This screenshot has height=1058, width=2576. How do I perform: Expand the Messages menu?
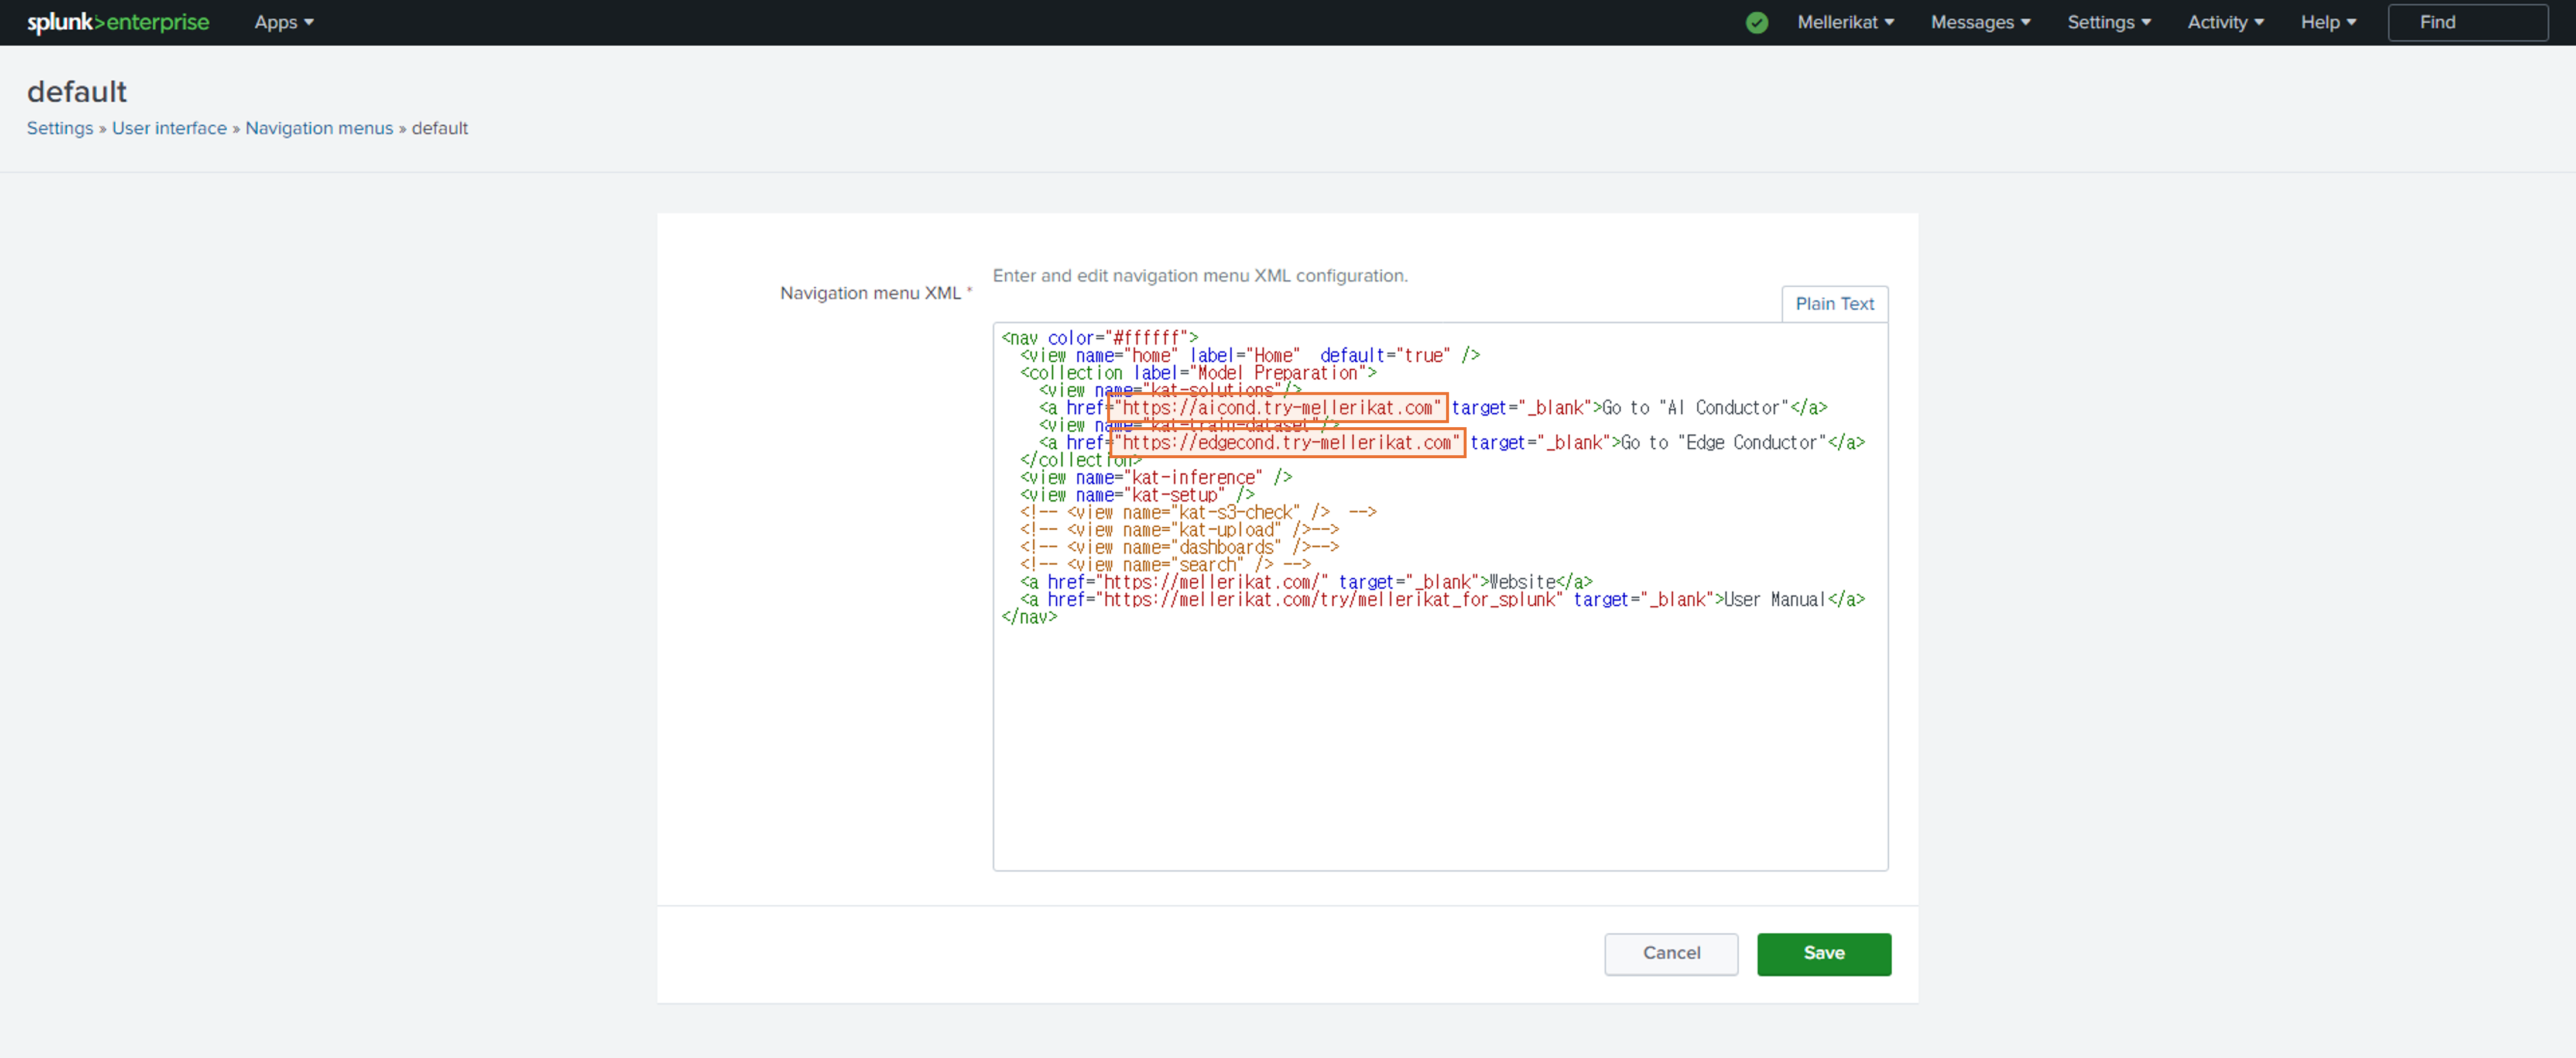1980,22
